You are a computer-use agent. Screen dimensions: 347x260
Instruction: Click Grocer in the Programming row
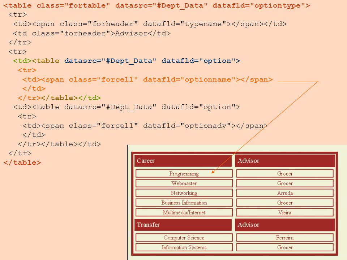285,174
